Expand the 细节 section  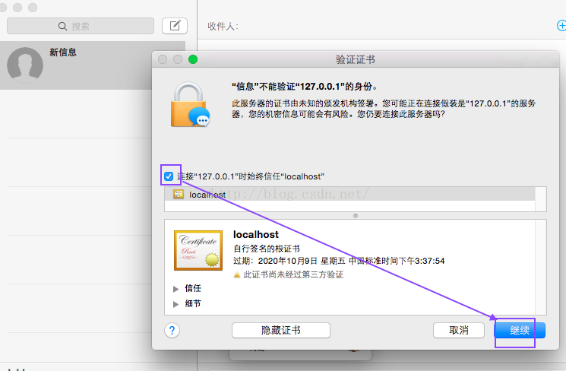[x=175, y=304]
